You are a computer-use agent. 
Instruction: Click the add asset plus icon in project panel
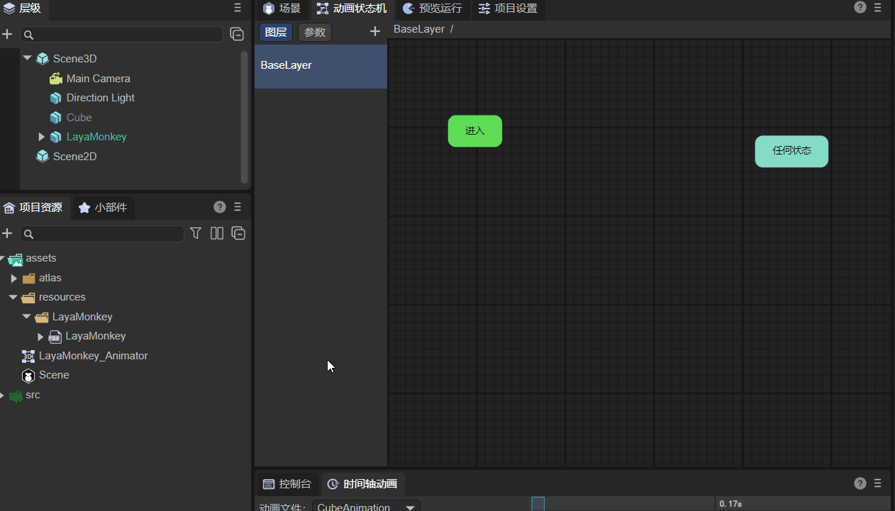(x=7, y=233)
